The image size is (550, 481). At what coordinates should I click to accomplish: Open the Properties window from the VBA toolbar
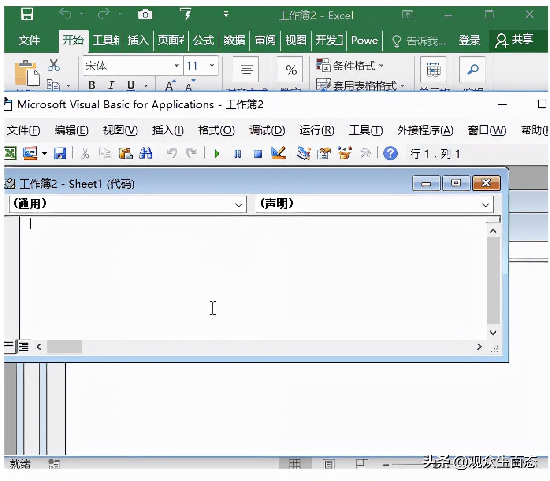click(x=324, y=153)
